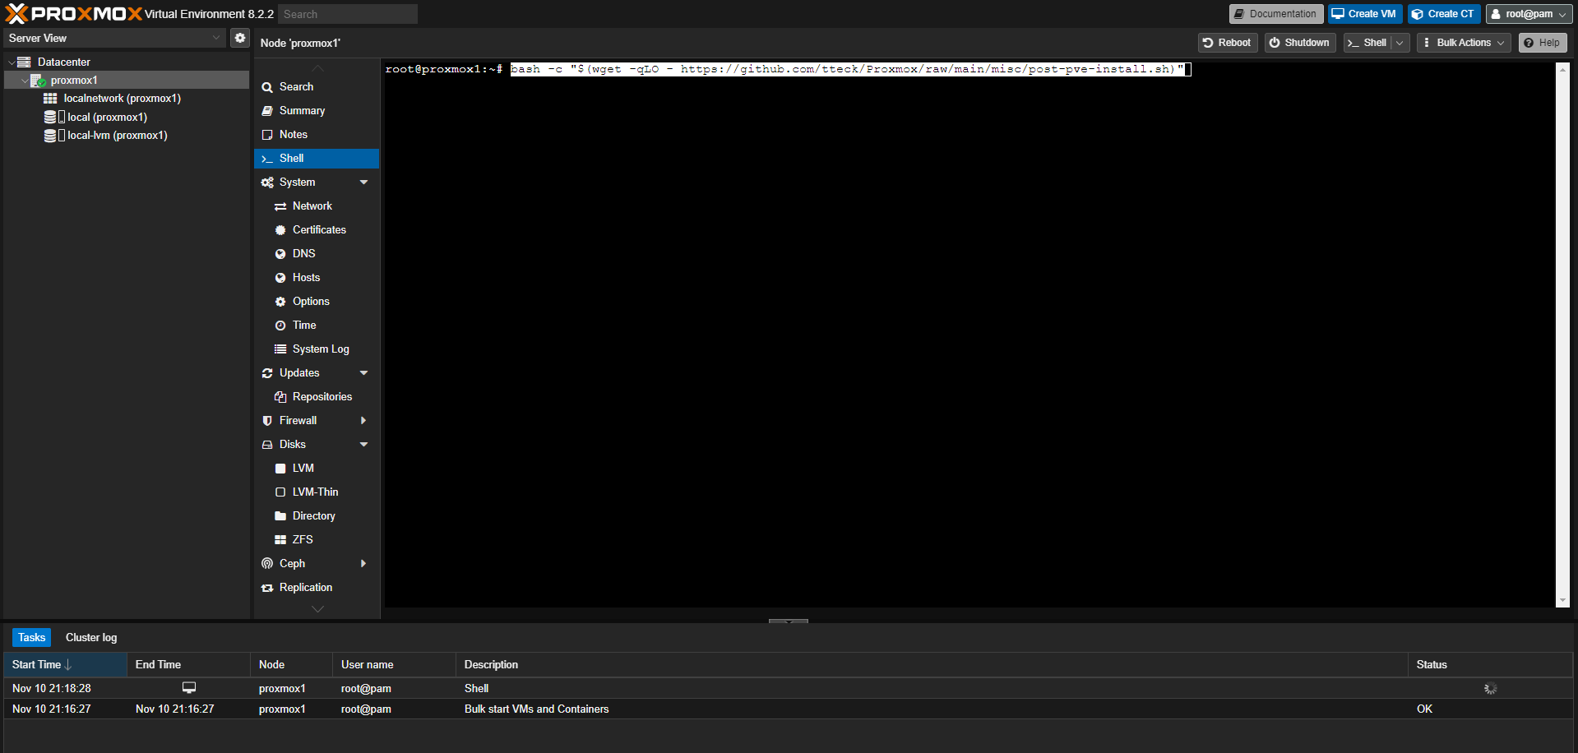Collapse the Datacenter tree node
The image size is (1578, 753).
click(12, 62)
